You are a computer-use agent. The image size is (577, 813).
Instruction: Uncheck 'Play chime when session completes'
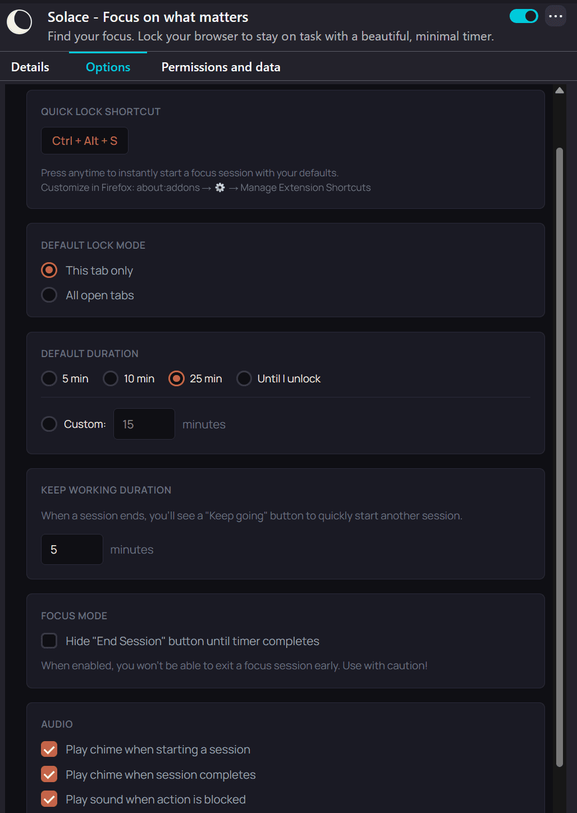(x=49, y=774)
